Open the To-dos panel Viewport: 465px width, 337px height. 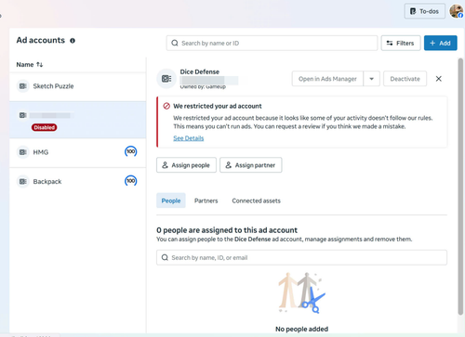point(424,11)
